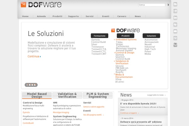The image size is (189, 126).
Task: Open the Careers menu item
Action: (122, 16)
